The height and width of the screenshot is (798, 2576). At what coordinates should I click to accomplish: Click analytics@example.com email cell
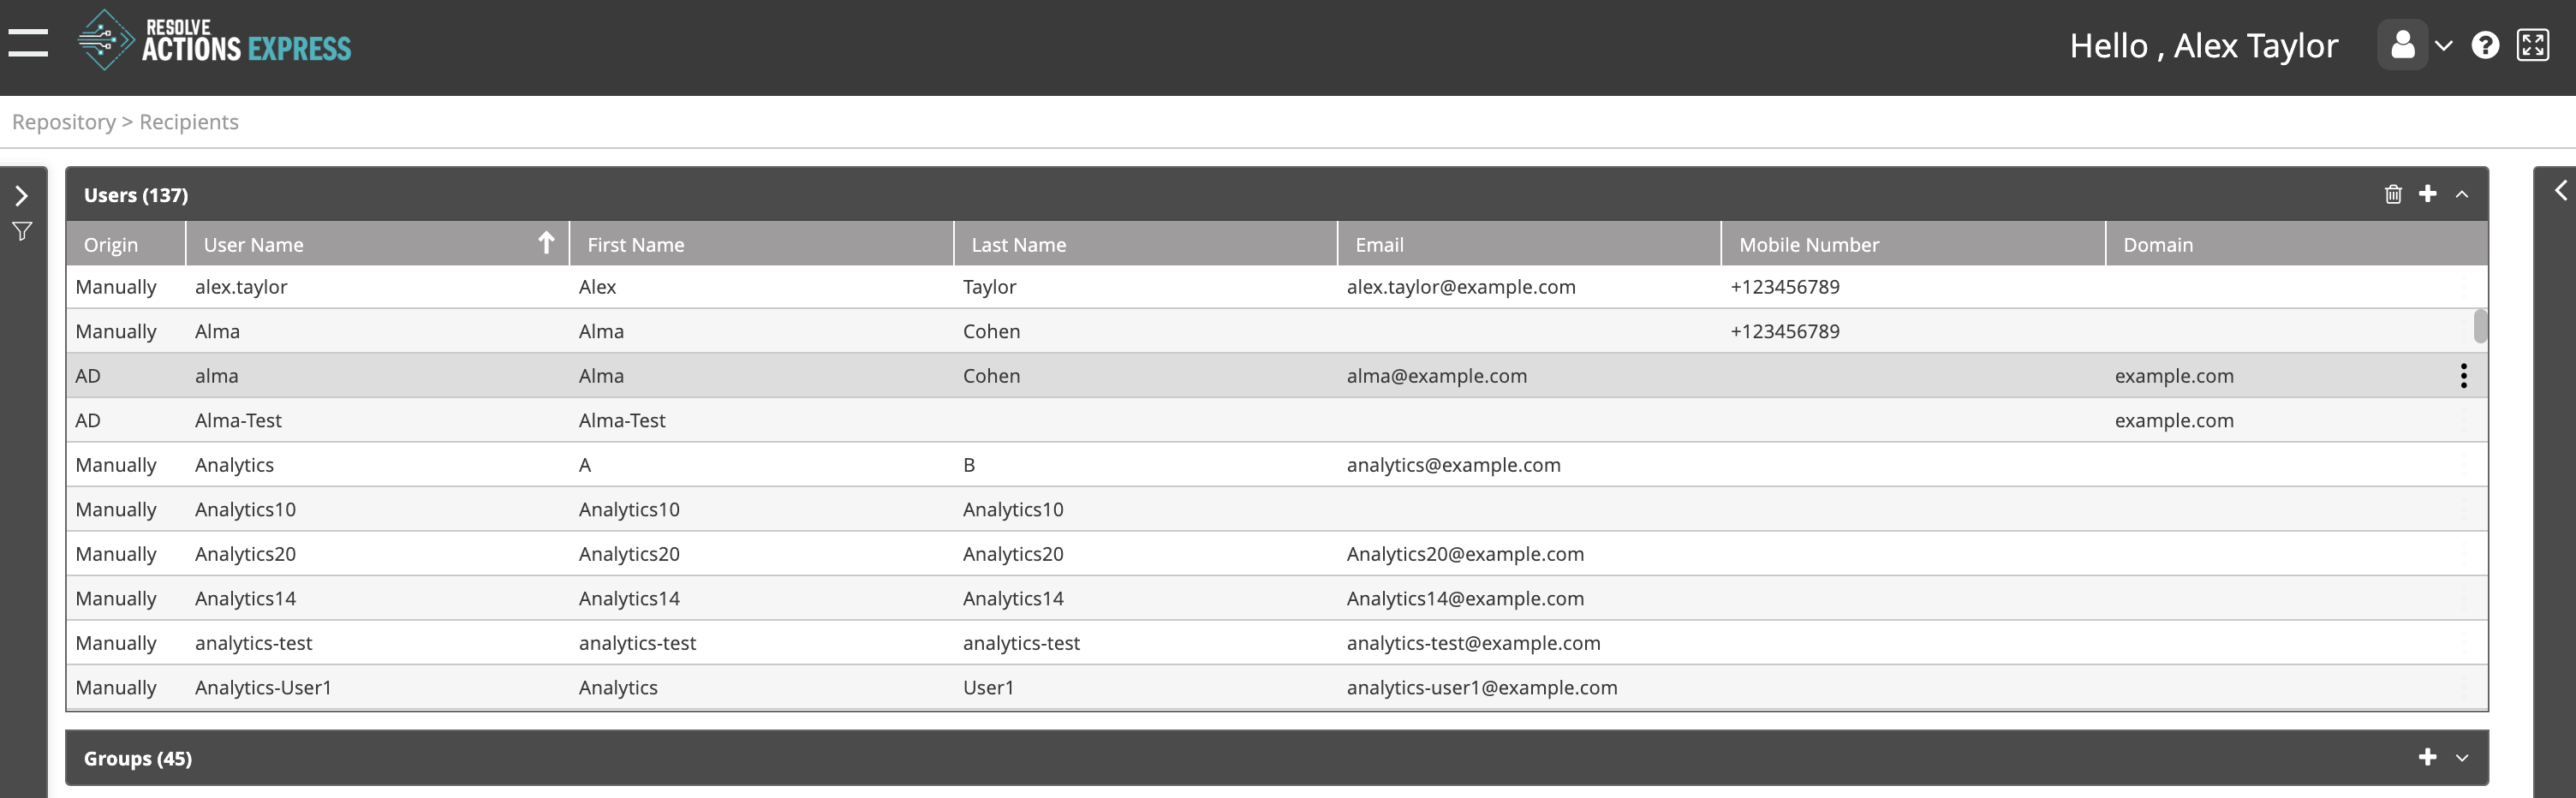[1453, 465]
